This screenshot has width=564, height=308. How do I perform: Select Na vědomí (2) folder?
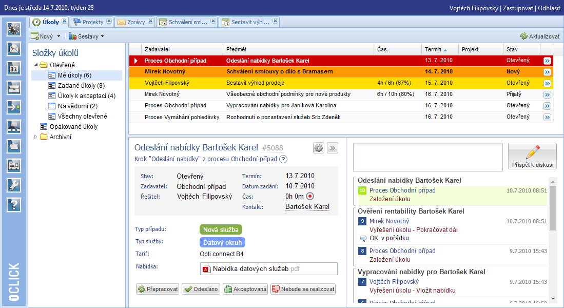pyautogui.click(x=77, y=106)
